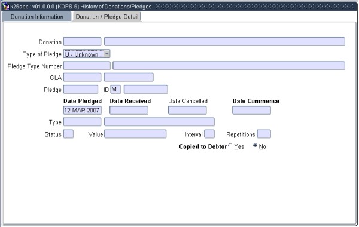The image size is (359, 227).
Task: Select the Yes radio for Copied to Debtor
Action: tap(230, 145)
